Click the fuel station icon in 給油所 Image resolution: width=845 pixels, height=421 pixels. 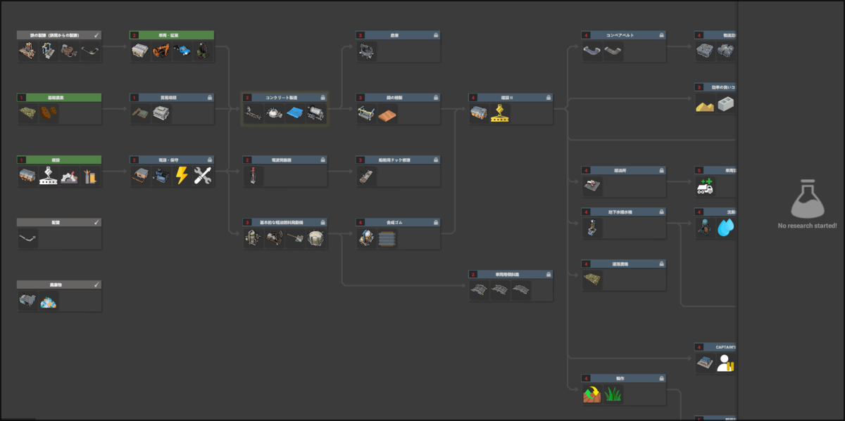coord(592,186)
